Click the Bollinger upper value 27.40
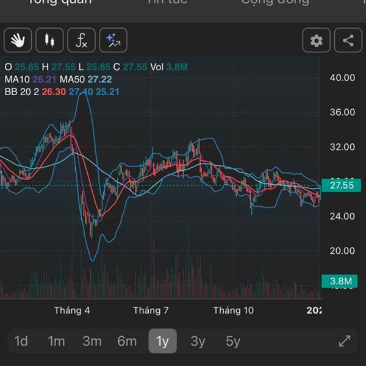The height and width of the screenshot is (366, 366). [x=81, y=91]
